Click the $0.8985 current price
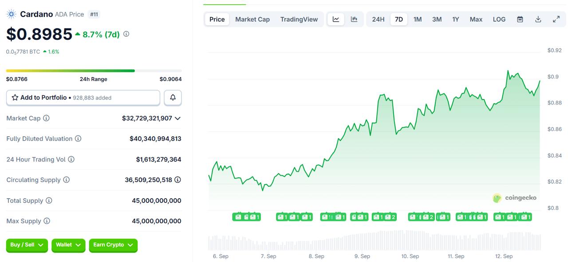The height and width of the screenshot is (262, 568). click(x=39, y=34)
